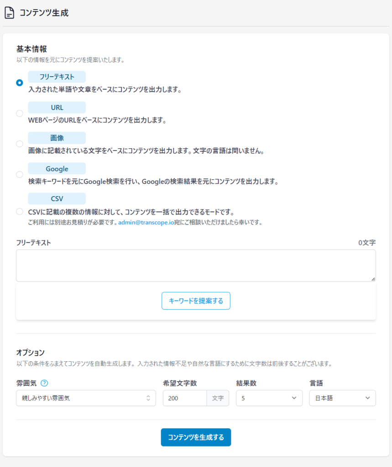Click the URL blue label tag

click(x=57, y=108)
